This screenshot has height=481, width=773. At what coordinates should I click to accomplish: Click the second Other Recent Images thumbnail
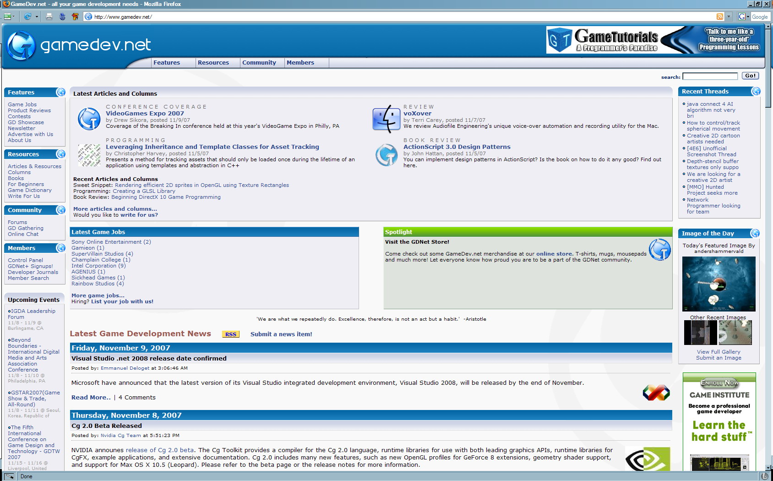(x=735, y=333)
